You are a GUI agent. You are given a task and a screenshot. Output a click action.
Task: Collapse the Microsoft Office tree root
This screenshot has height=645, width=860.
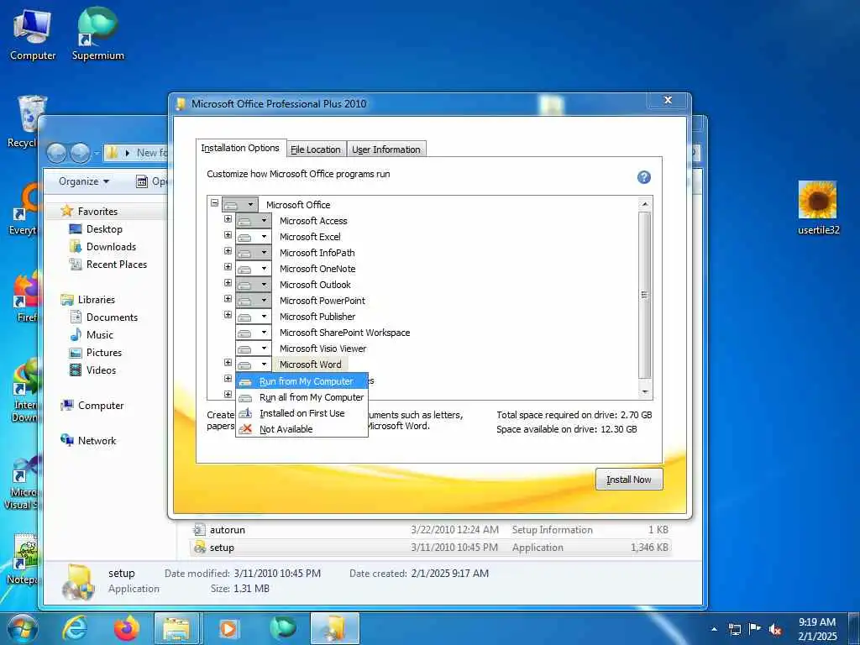[x=214, y=203]
